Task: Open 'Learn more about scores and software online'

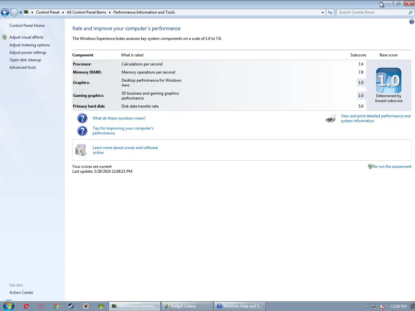Action: pos(125,150)
